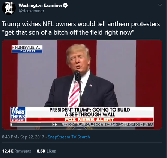Click the North Korean leader ticker text
Screen dimensions: 167x158
pyautogui.click(x=107, y=124)
